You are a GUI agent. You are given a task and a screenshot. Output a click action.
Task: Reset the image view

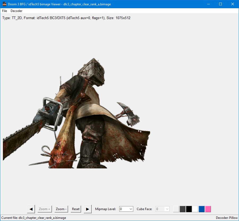[x=76, y=209]
